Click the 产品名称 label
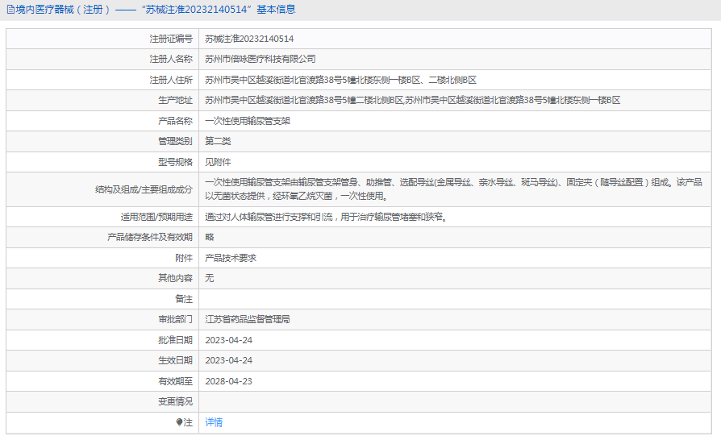The image size is (721, 440). coord(175,121)
